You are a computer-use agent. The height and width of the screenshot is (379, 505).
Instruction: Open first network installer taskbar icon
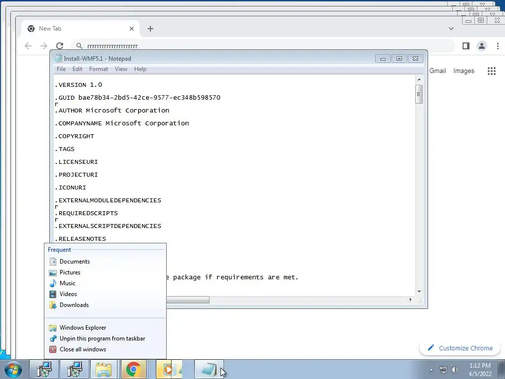[x=44, y=369]
